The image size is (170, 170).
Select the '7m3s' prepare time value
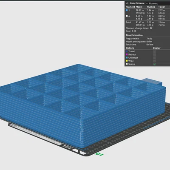(149, 39)
